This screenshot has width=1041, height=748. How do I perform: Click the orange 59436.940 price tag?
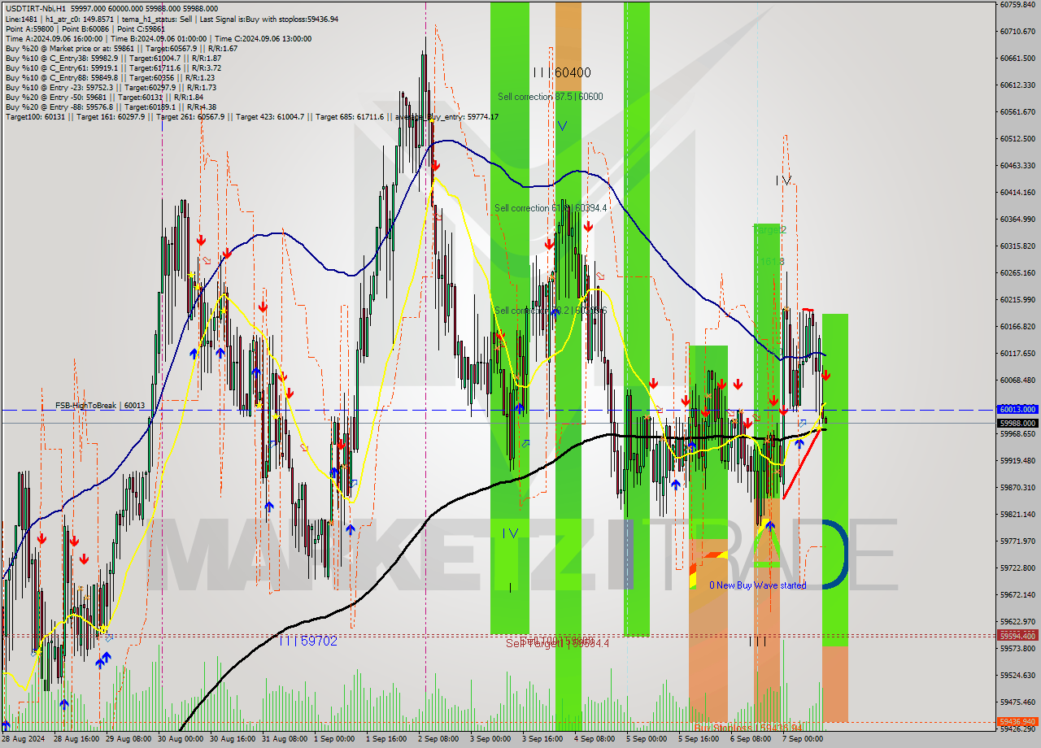1017,721
